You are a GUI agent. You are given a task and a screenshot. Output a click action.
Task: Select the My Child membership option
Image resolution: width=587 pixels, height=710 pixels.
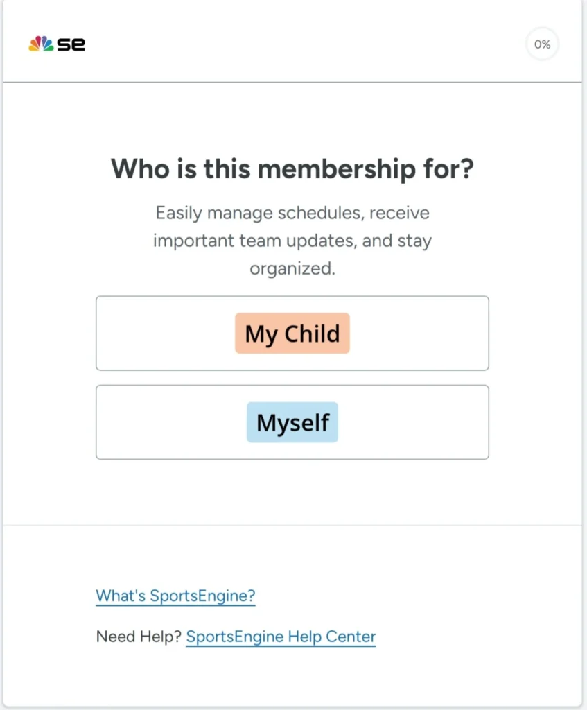(x=292, y=334)
